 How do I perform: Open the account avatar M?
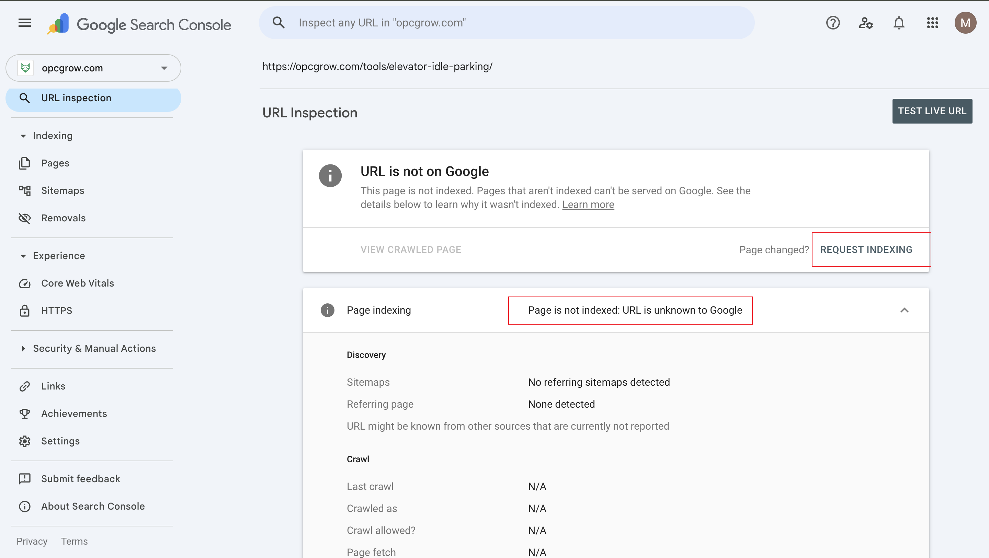[965, 23]
